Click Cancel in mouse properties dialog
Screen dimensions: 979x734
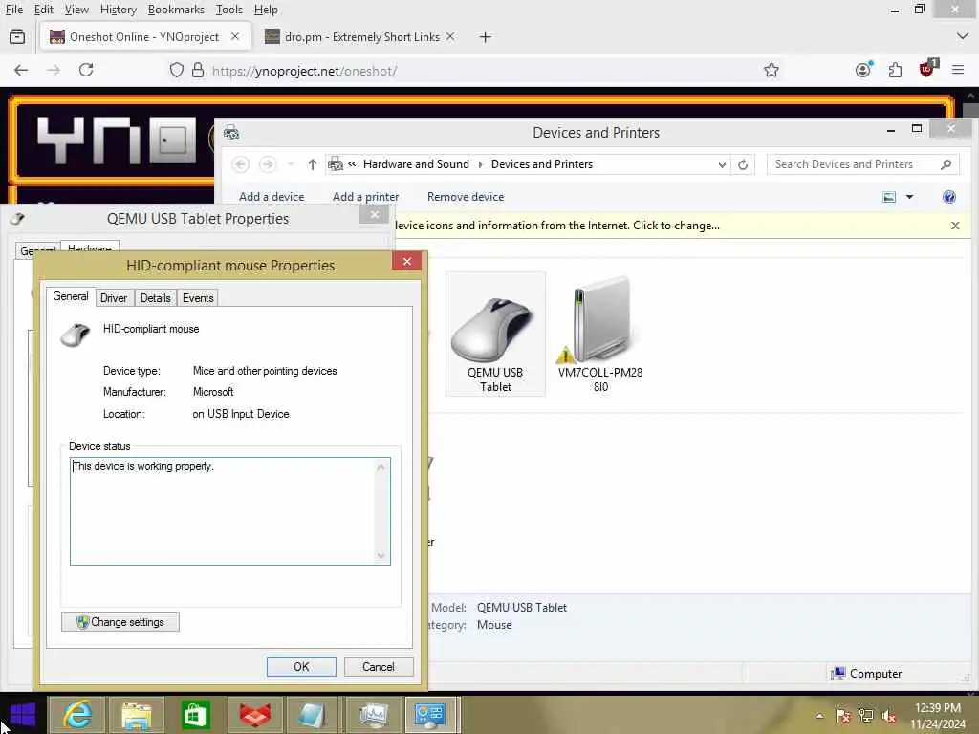point(379,666)
